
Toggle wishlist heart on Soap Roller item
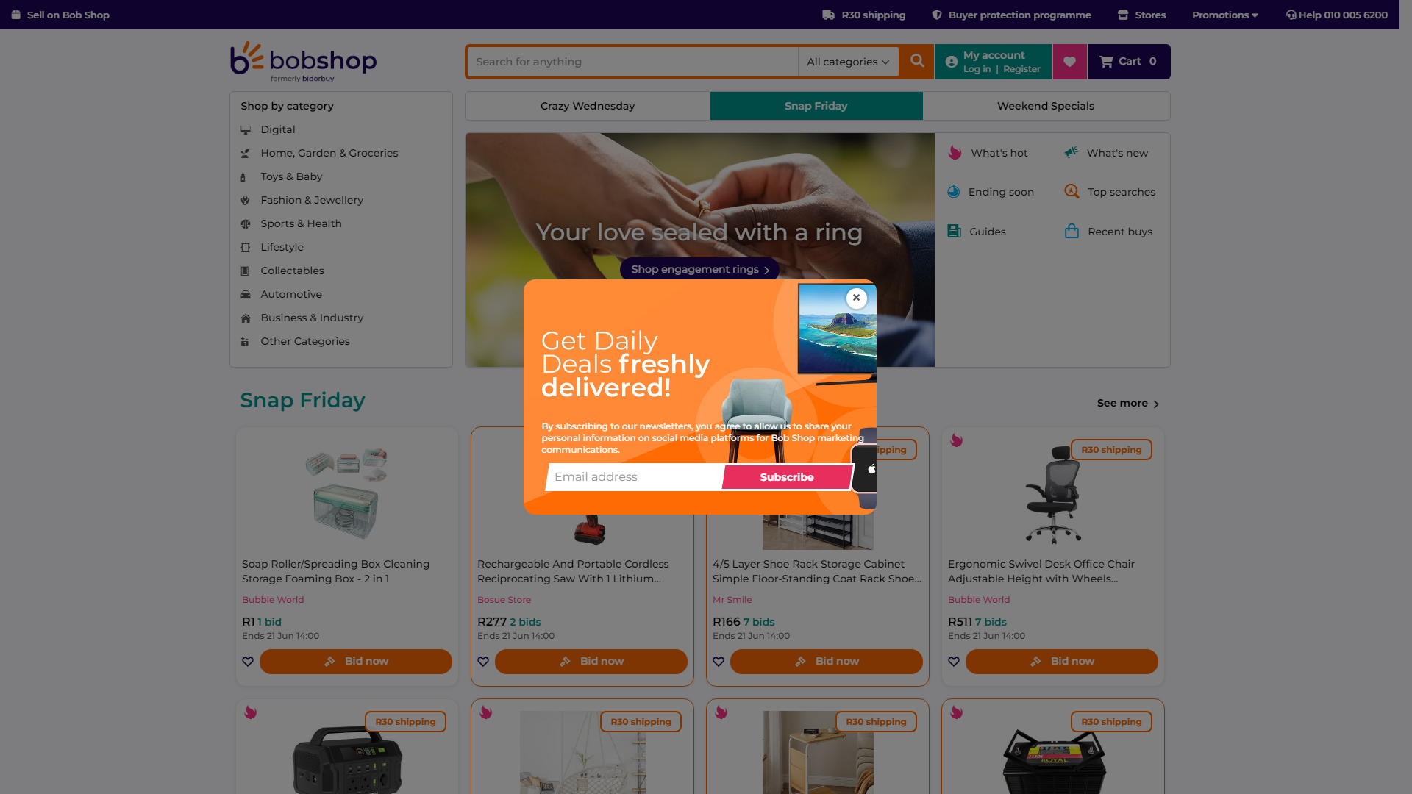pos(248,662)
